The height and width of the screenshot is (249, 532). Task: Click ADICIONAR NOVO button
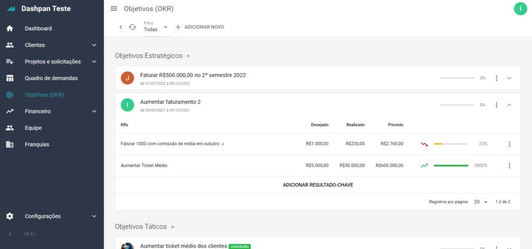[199, 27]
